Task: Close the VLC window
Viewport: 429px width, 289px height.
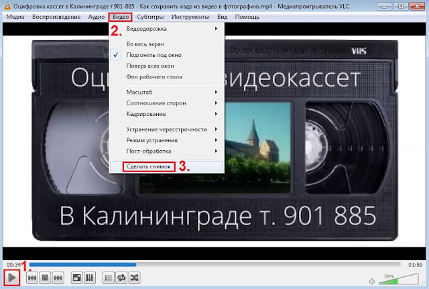Action: click(x=418, y=6)
